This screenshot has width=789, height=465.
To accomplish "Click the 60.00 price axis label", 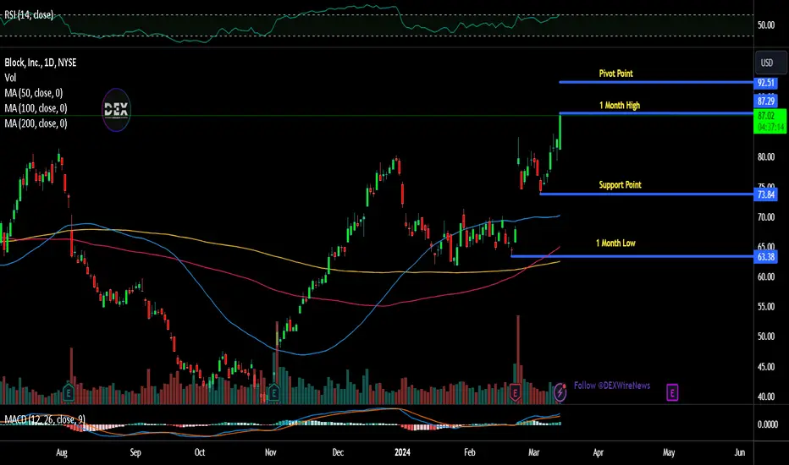I will pos(766,276).
